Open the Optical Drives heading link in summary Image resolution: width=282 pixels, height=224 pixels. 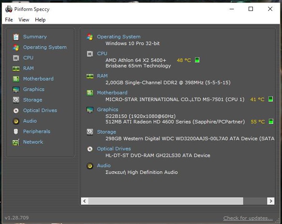[114, 149]
